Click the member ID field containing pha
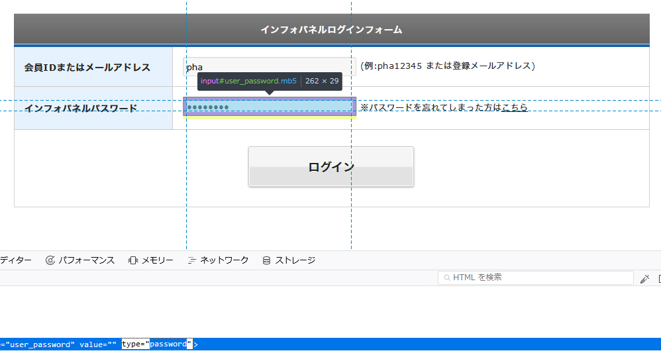The image size is (661, 361). [270, 67]
